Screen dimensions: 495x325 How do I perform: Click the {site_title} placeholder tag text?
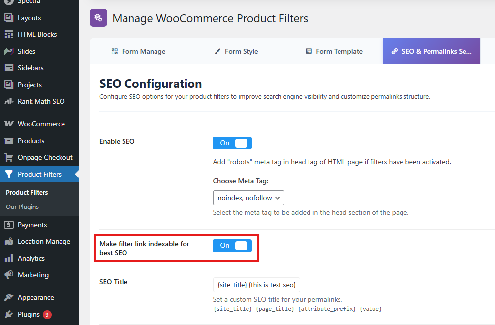233,309
